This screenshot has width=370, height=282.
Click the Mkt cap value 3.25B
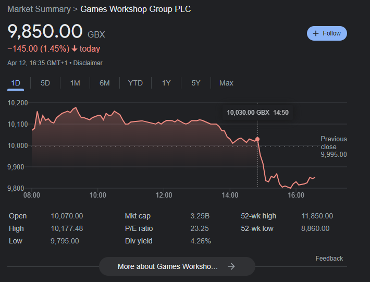(x=200, y=216)
